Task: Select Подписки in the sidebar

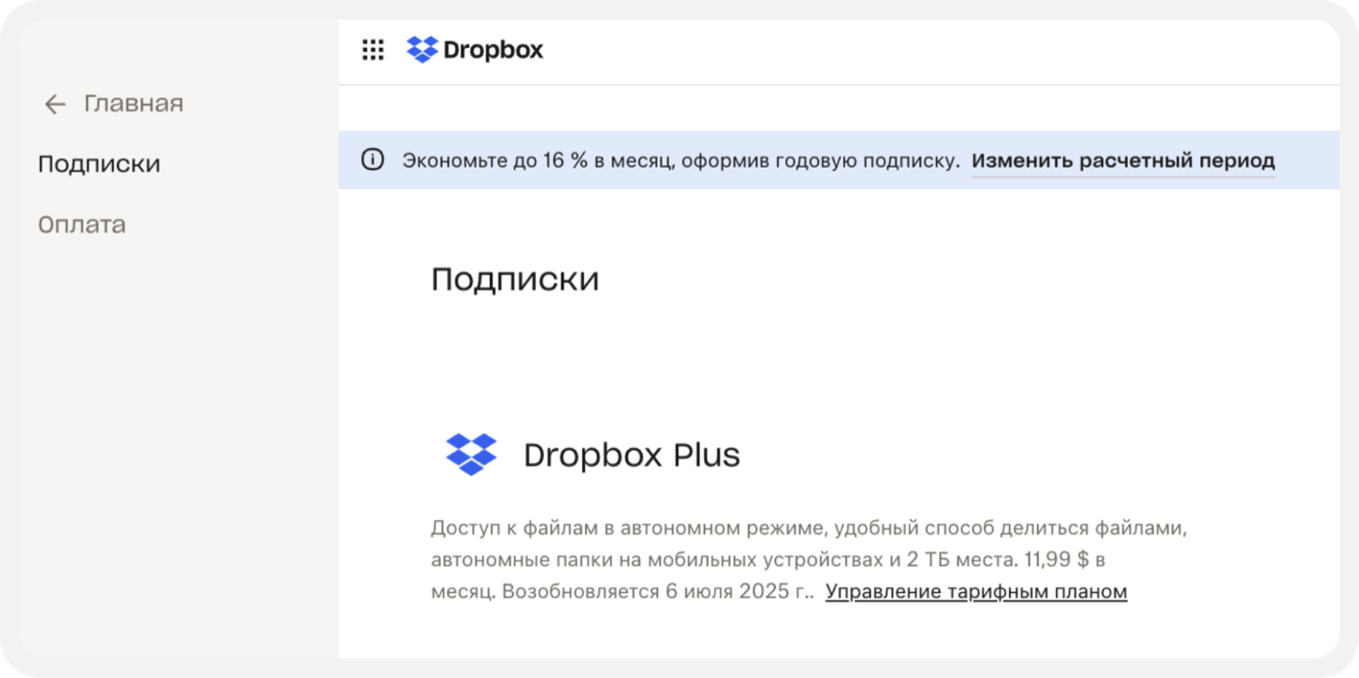Action: 99,164
